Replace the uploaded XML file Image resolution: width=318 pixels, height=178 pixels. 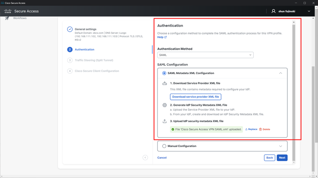click(251, 129)
